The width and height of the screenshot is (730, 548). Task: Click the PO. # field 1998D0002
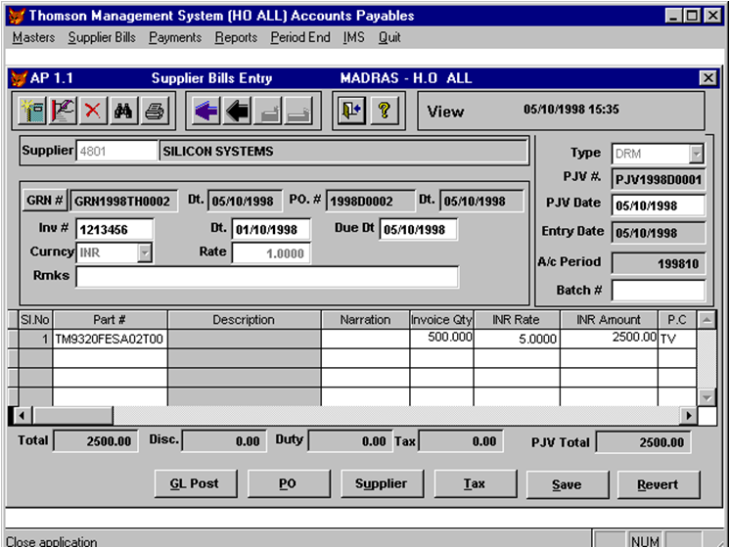coord(371,202)
